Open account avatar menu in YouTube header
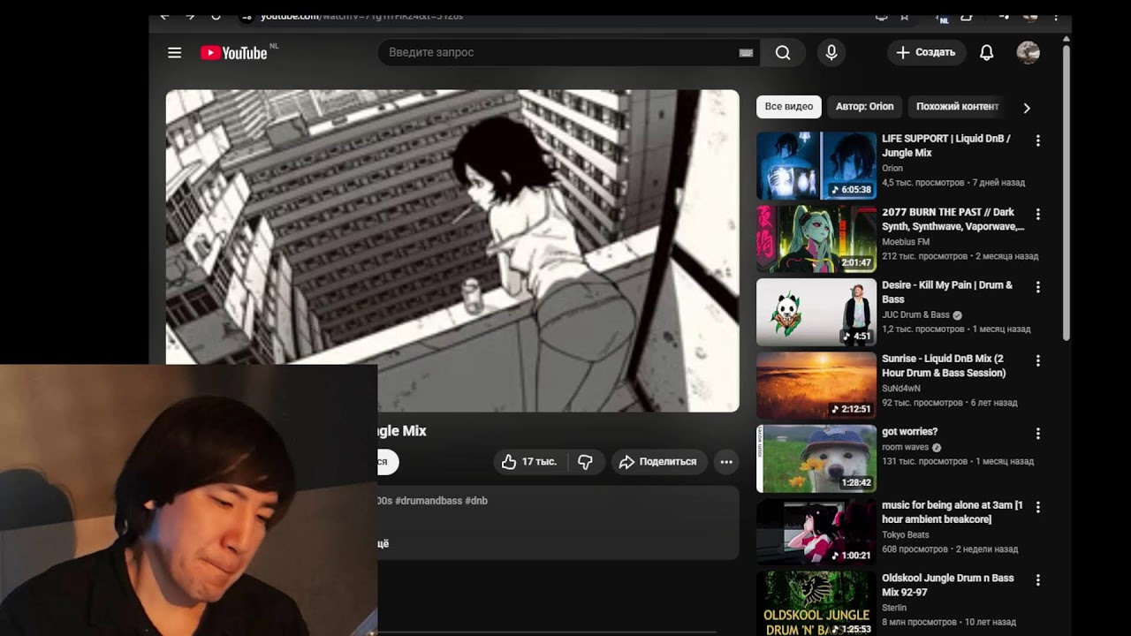The height and width of the screenshot is (636, 1131). (x=1028, y=53)
